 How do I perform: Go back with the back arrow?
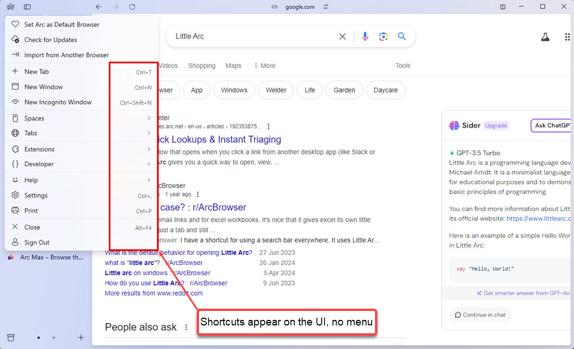point(99,7)
